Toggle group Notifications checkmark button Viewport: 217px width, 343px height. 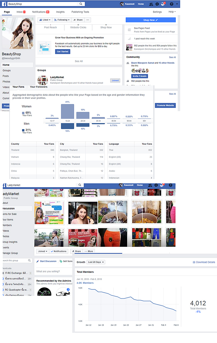point(59,251)
